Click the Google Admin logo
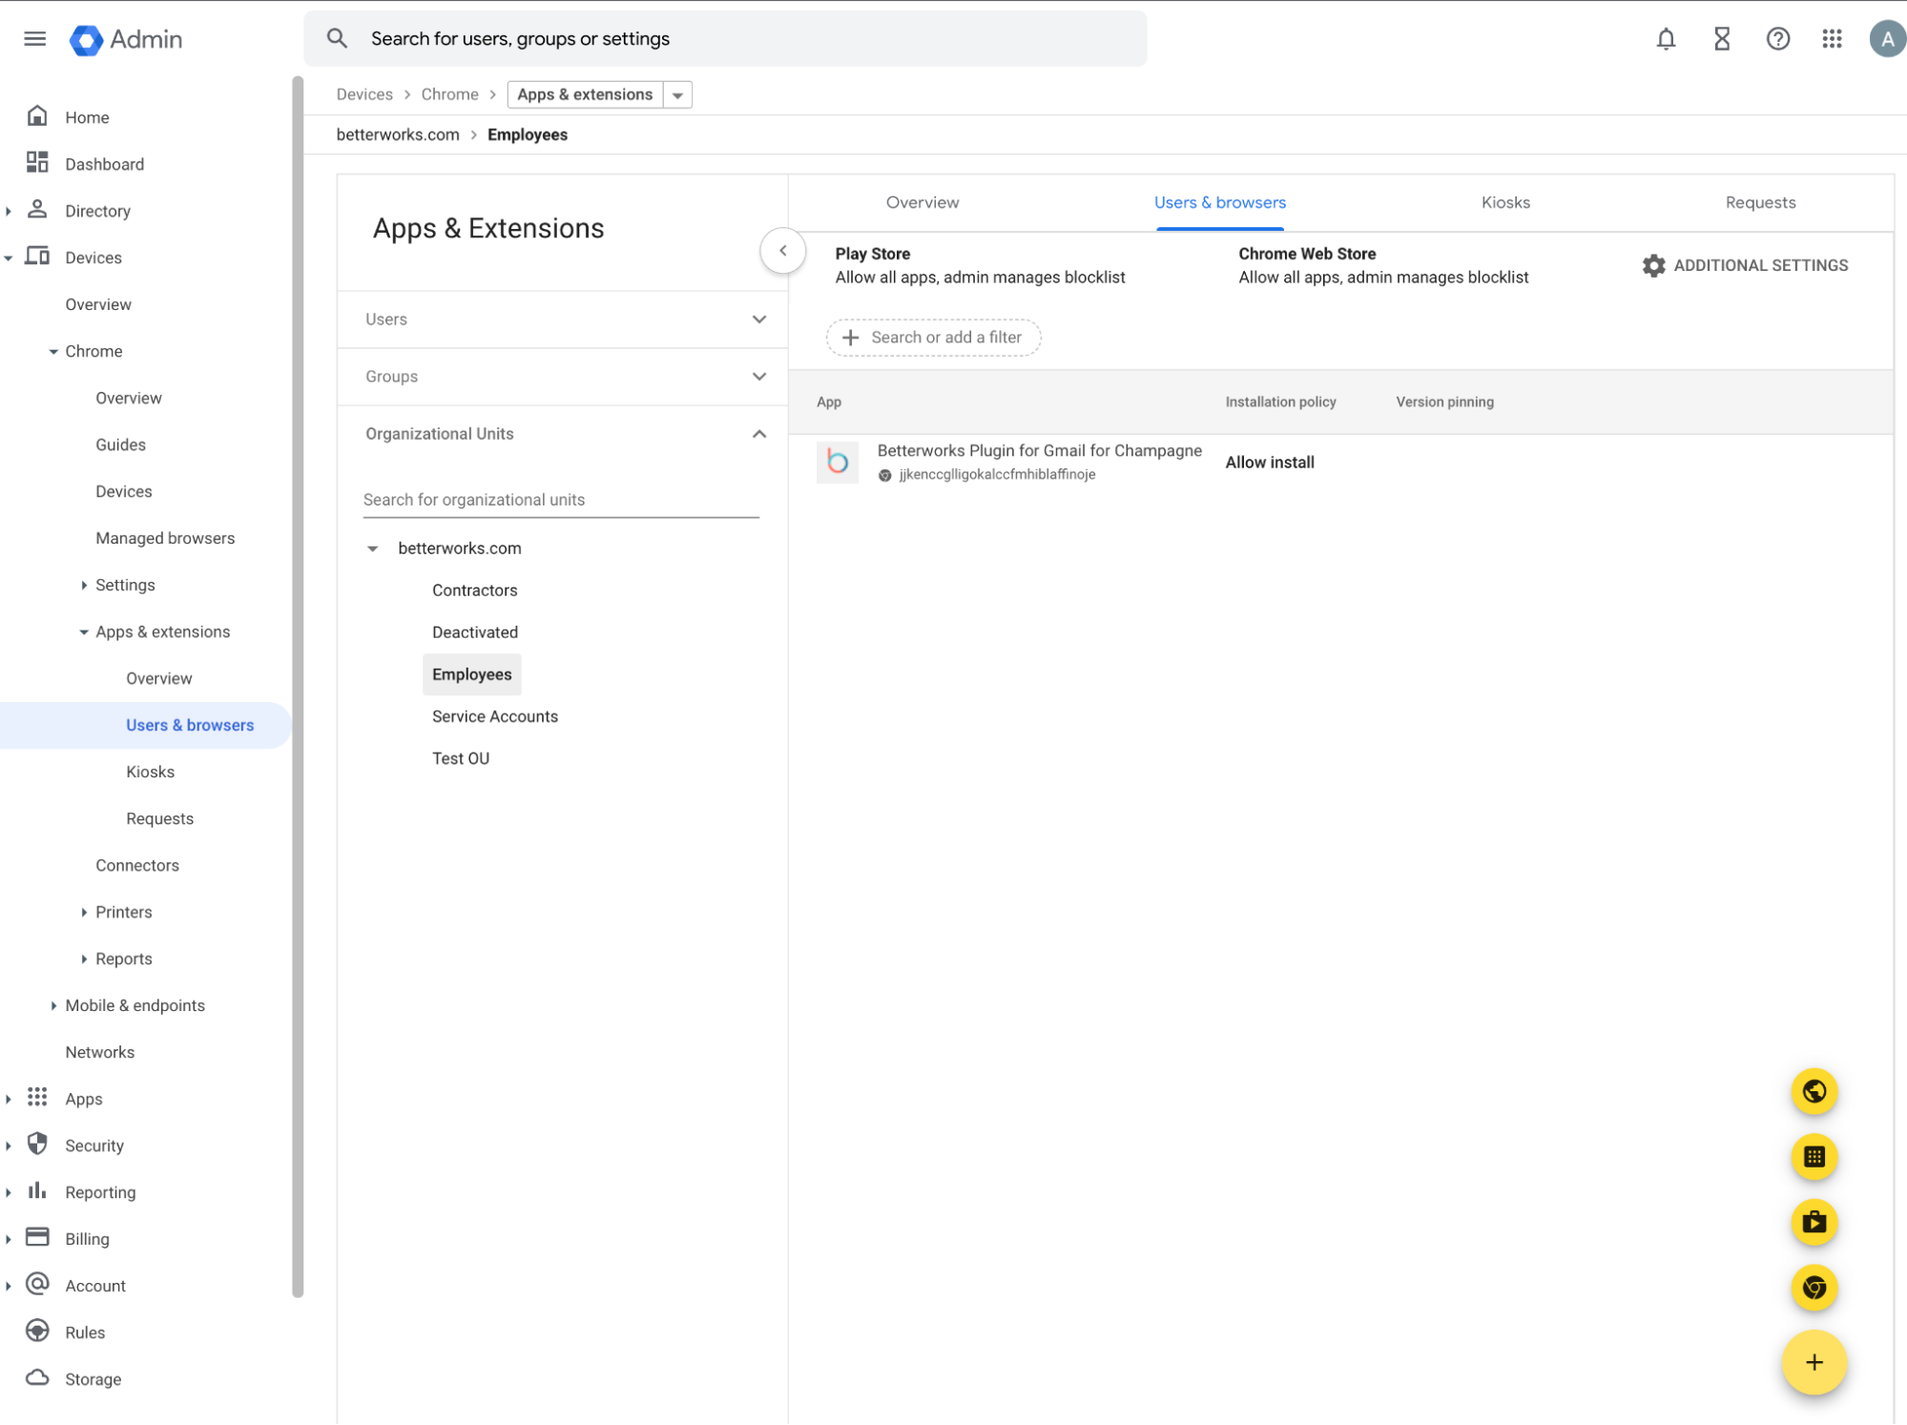Screen dimensions: 1907x1425 pos(125,39)
